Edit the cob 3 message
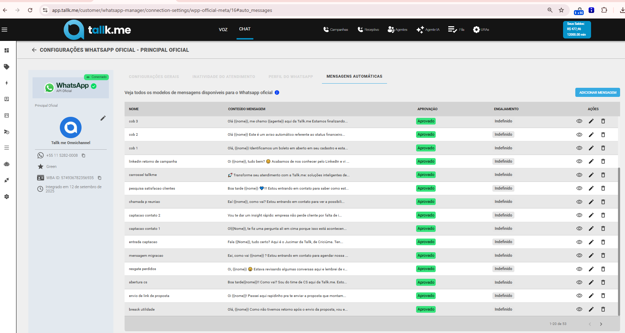Image resolution: width=625 pixels, height=333 pixels. click(x=591, y=121)
